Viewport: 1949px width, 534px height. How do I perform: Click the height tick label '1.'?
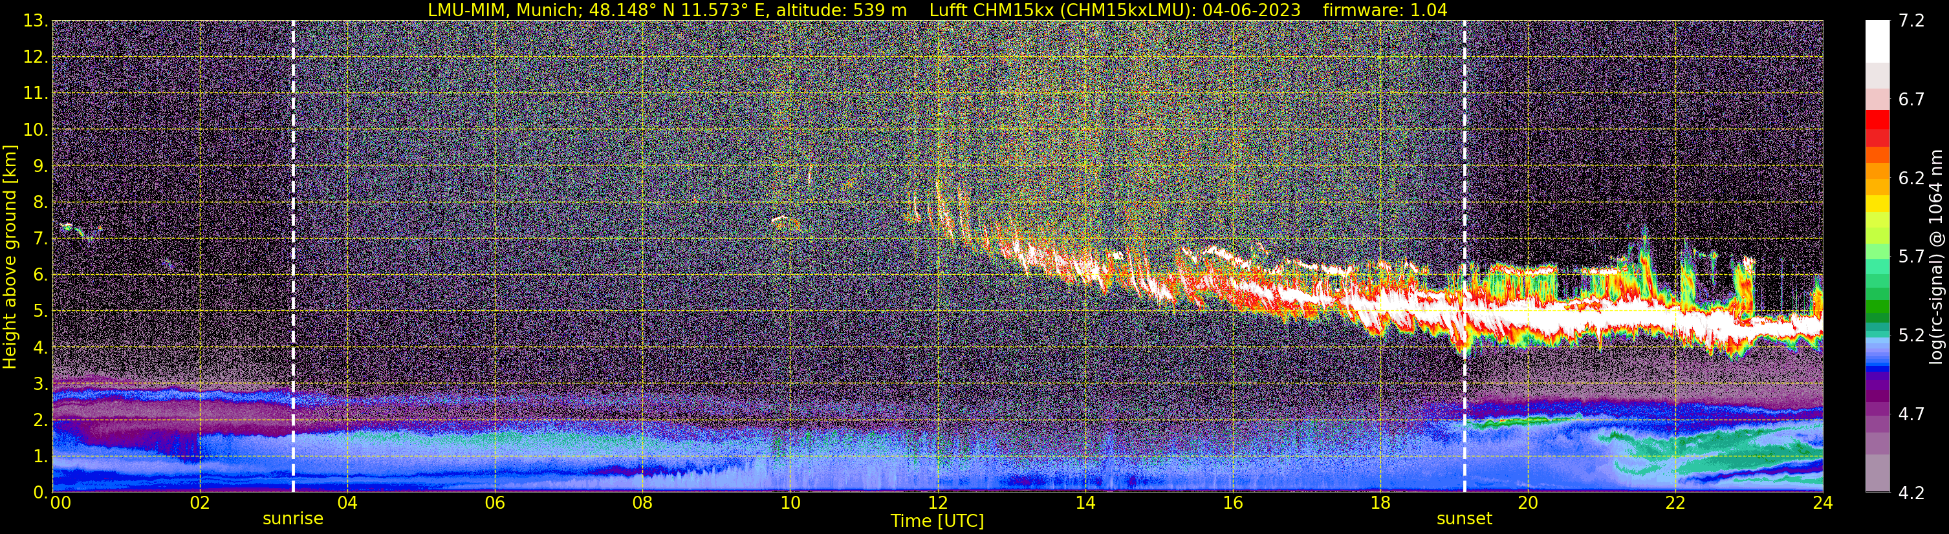point(39,456)
